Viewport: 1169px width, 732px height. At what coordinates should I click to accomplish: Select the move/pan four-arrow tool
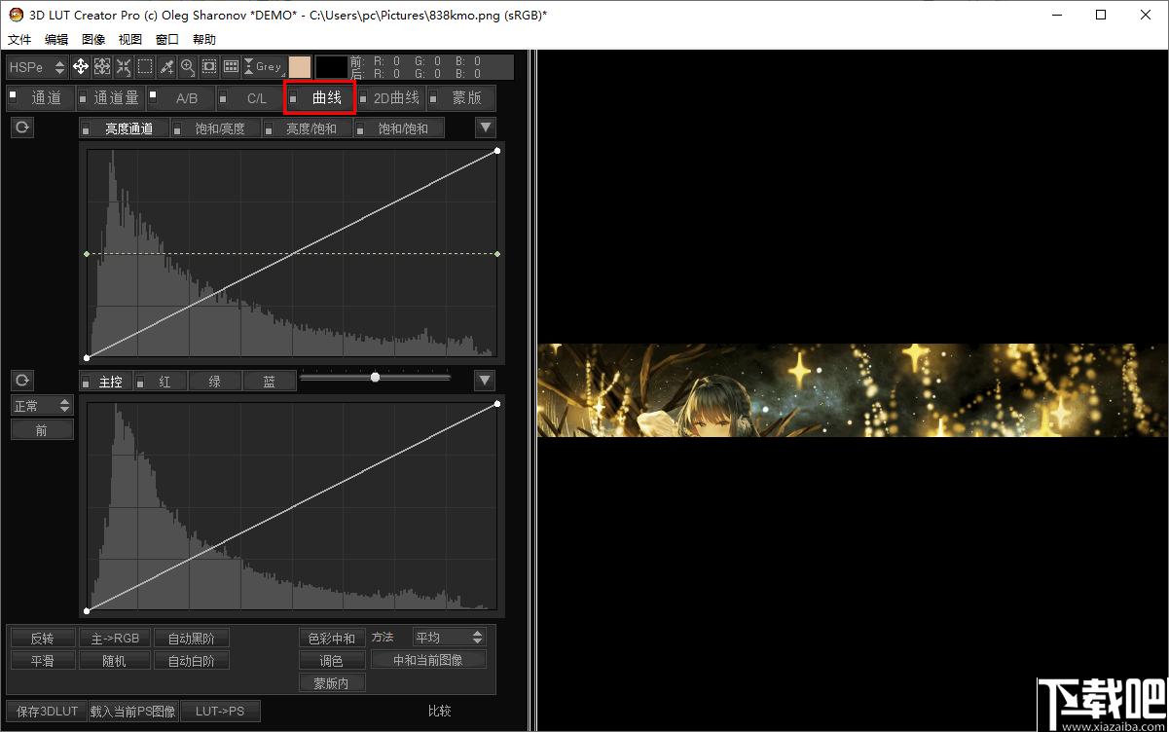(81, 67)
